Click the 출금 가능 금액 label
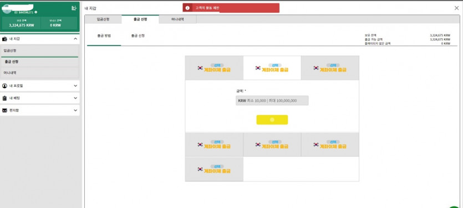 tap(373, 39)
